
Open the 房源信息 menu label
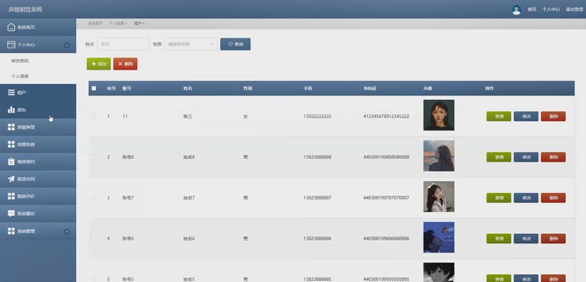[26, 144]
